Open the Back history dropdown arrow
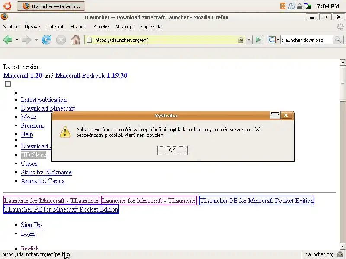 [17, 40]
